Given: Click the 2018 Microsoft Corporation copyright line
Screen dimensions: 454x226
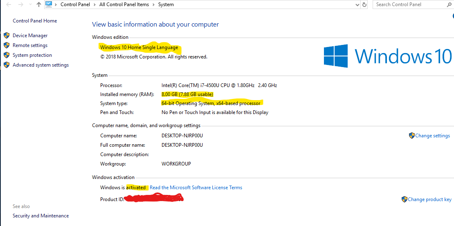Looking at the screenshot, I should 154,57.
